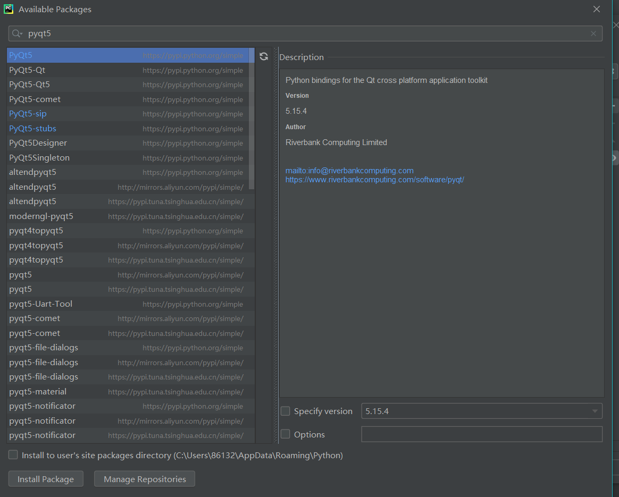Enable the Options checkbox
Screen dimensions: 619x497
pyautogui.click(x=285, y=434)
